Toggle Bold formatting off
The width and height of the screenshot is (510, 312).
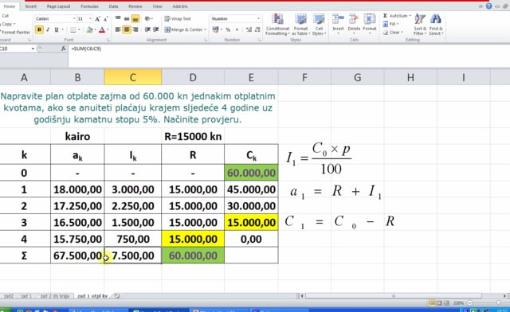coord(39,30)
